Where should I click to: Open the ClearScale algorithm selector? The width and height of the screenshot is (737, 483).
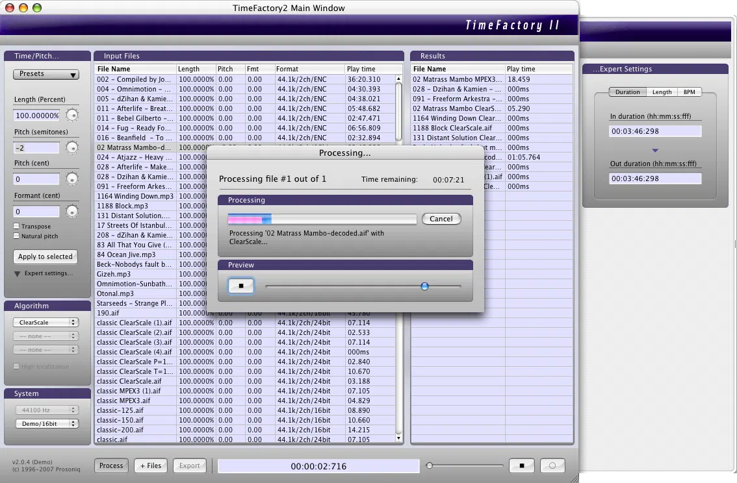pyautogui.click(x=45, y=322)
